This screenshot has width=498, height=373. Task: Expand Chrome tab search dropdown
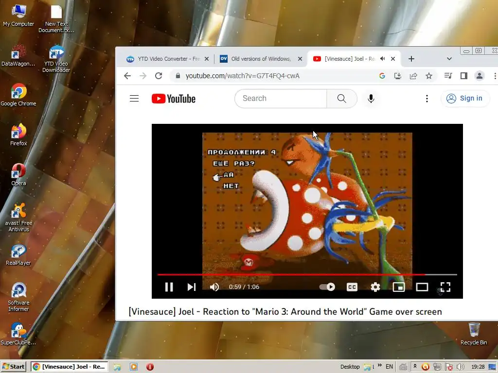449,59
